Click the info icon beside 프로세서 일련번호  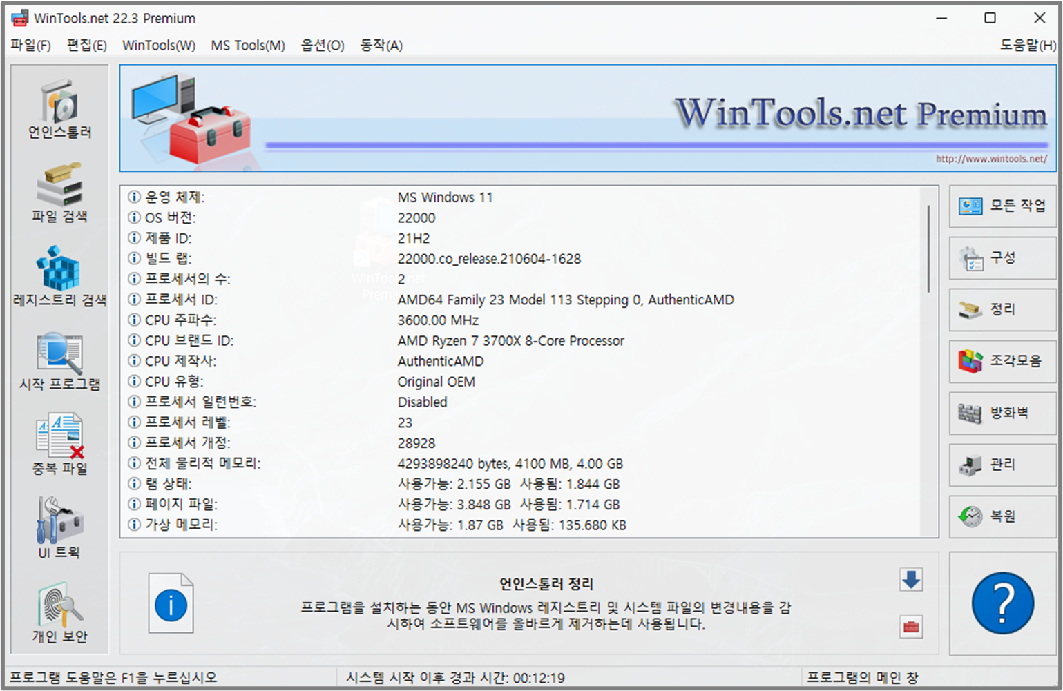click(x=135, y=402)
